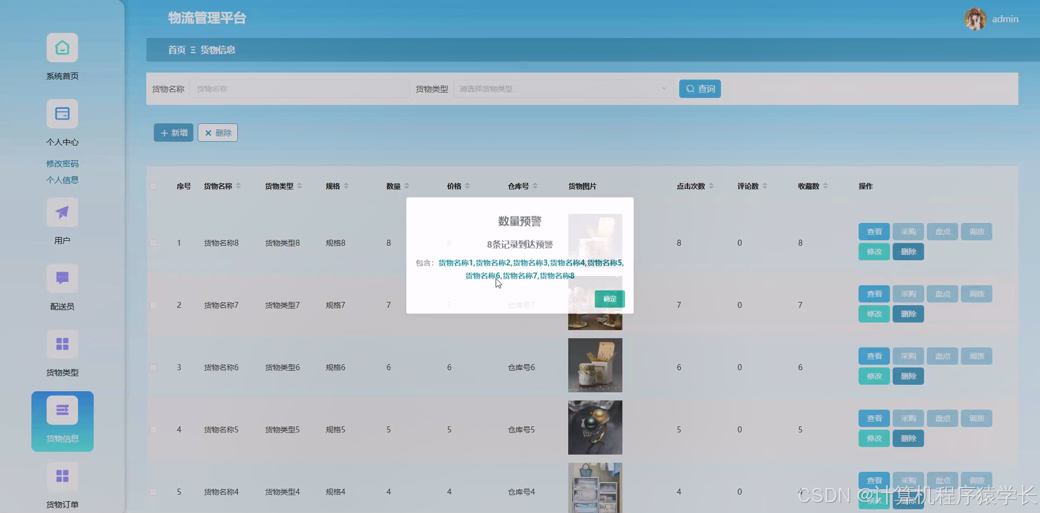Click the 首页 breadcrumb link
This screenshot has width=1040, height=513.
[x=177, y=50]
